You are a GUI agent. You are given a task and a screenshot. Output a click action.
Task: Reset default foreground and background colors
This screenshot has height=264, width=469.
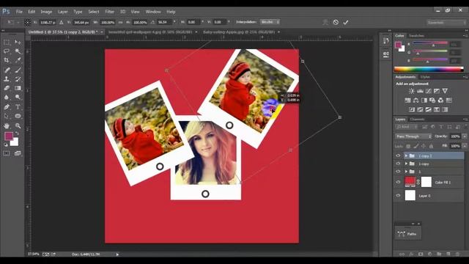coord(6,145)
